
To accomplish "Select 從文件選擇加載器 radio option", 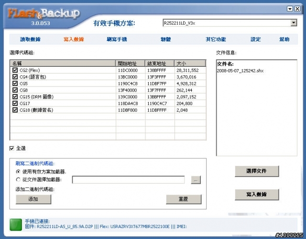I will (18, 179).
